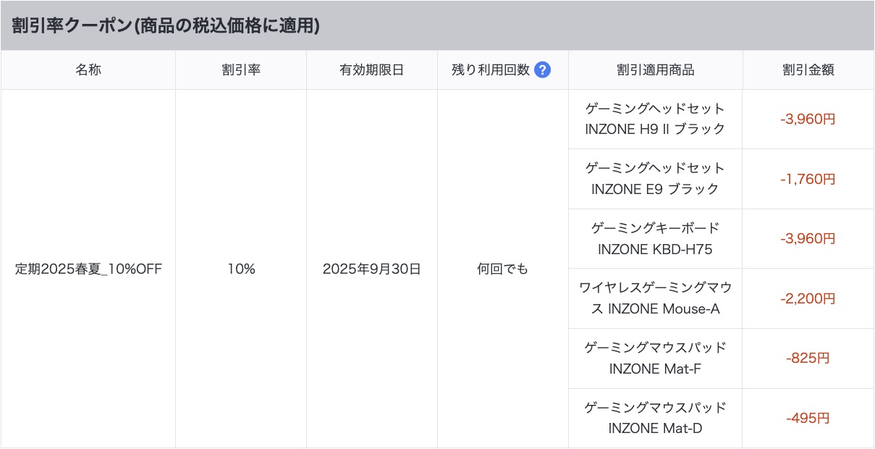This screenshot has width=875, height=449.
Task: Click coupon name 定期2025春夏_10%OFF
Action: pyautogui.click(x=88, y=269)
